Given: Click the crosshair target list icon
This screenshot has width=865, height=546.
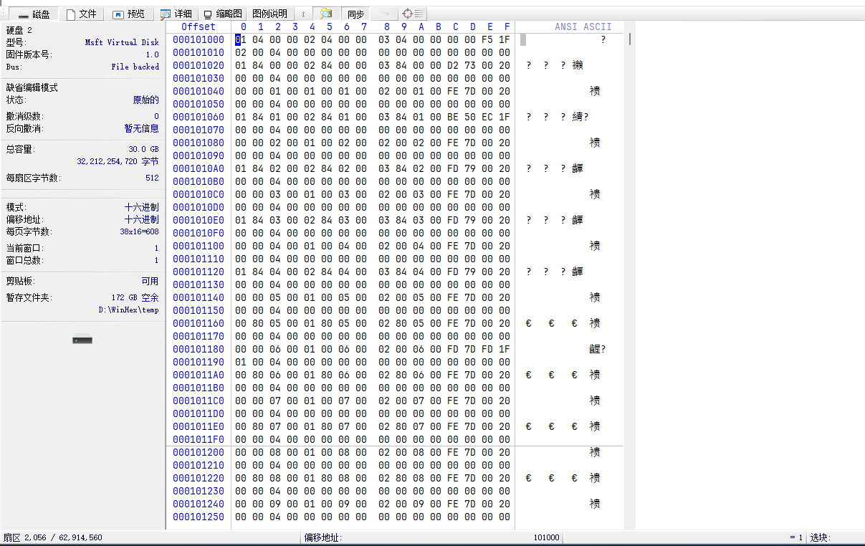Looking at the screenshot, I should [412, 14].
